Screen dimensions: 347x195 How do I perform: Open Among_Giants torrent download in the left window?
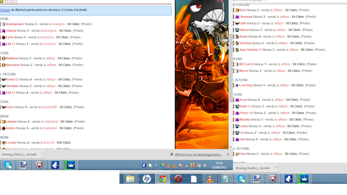(19, 154)
